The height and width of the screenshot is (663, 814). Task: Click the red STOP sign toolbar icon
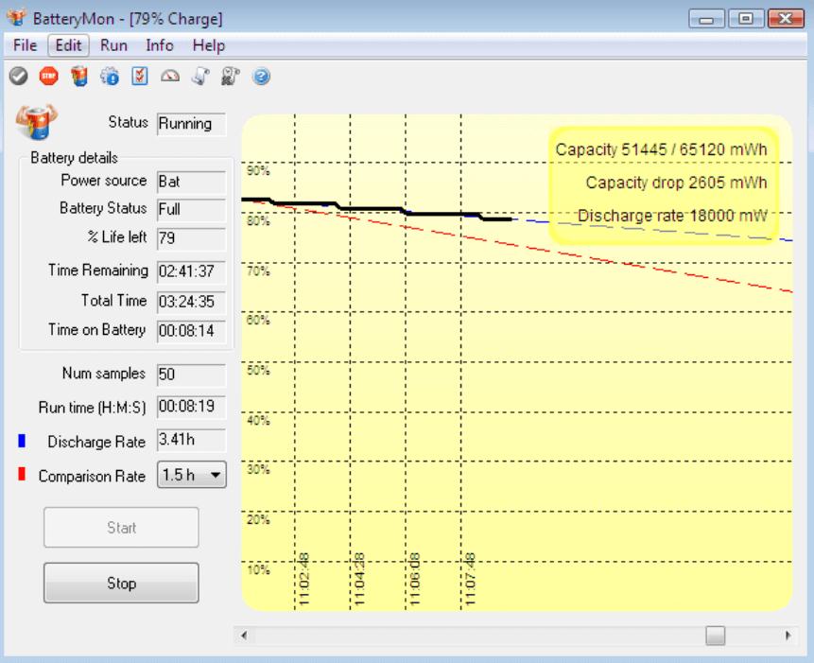point(49,77)
